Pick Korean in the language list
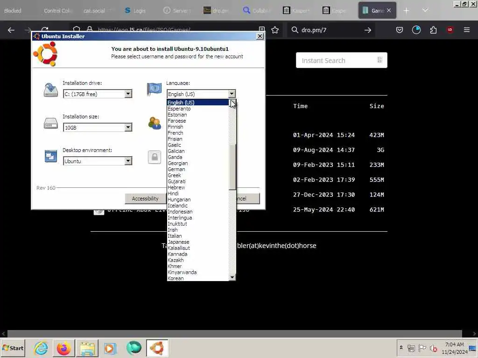 click(176, 278)
